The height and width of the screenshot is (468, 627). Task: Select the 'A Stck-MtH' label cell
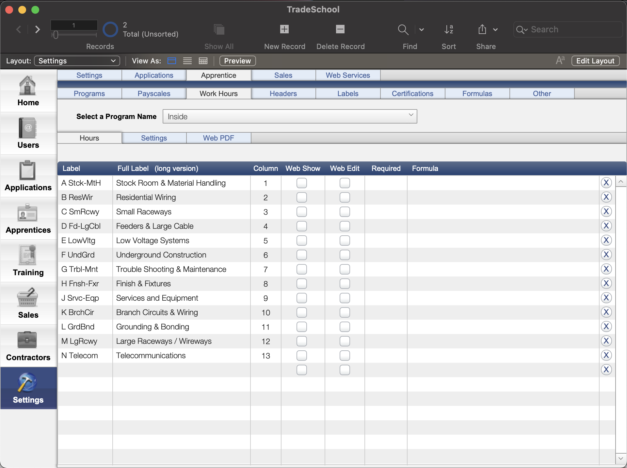tap(85, 183)
